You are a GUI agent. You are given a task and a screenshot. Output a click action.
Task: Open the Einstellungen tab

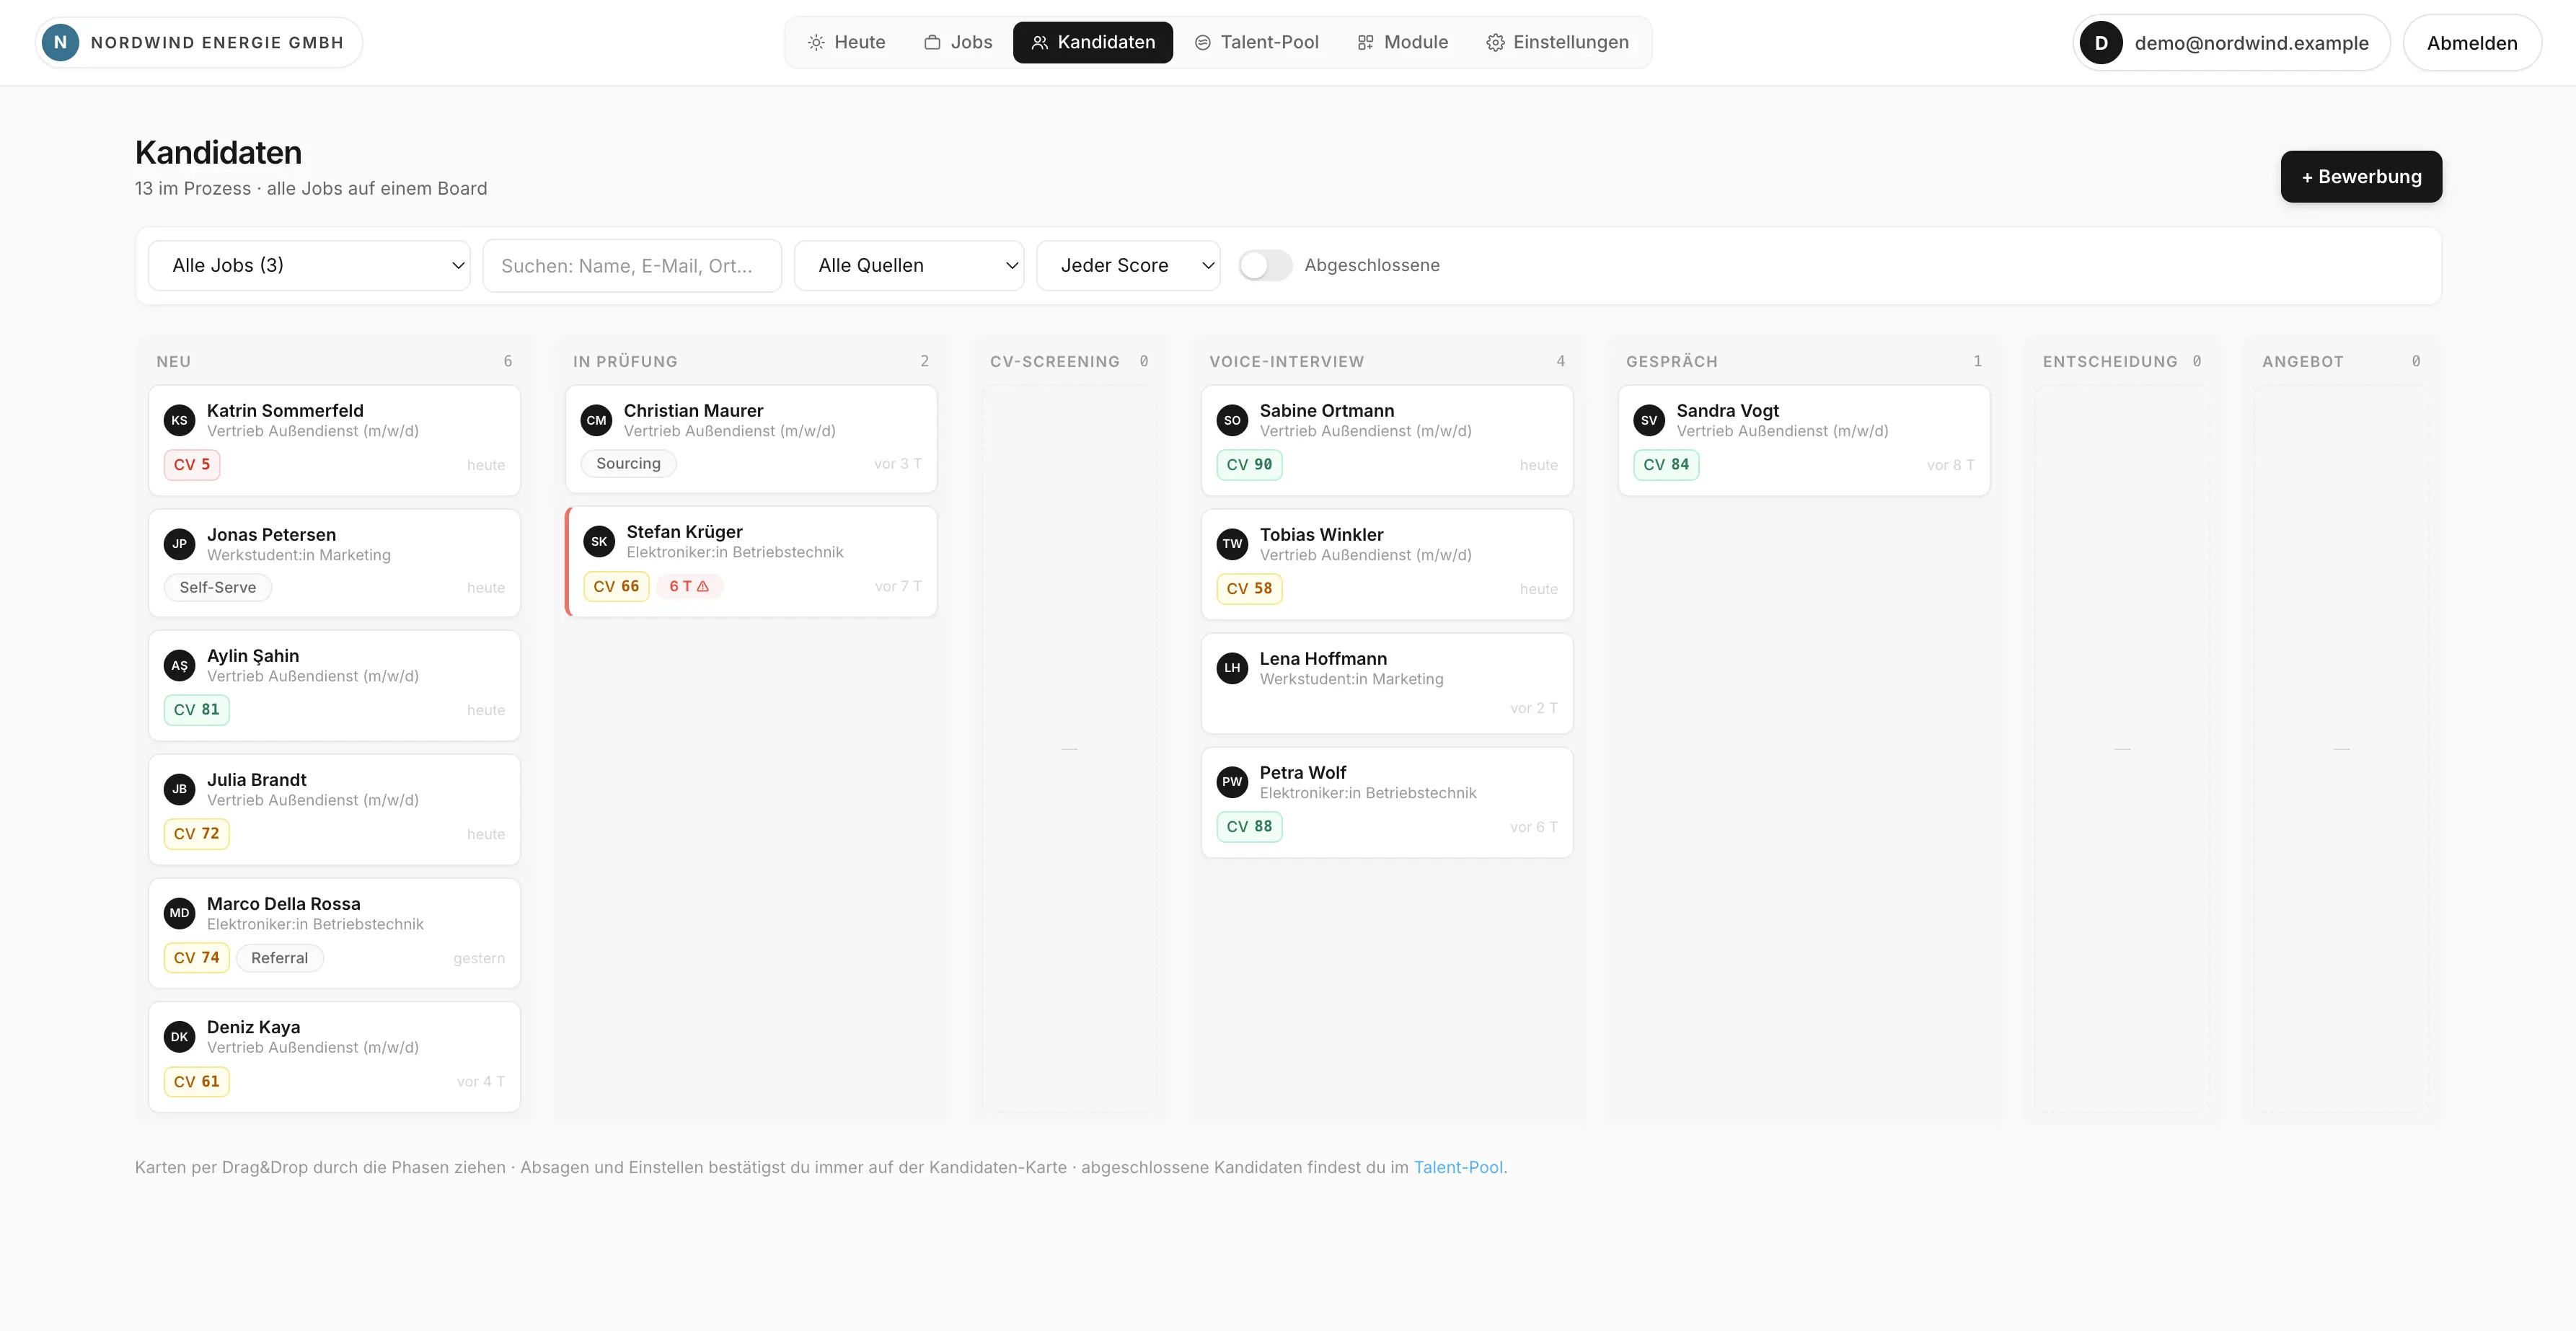click(x=1557, y=42)
